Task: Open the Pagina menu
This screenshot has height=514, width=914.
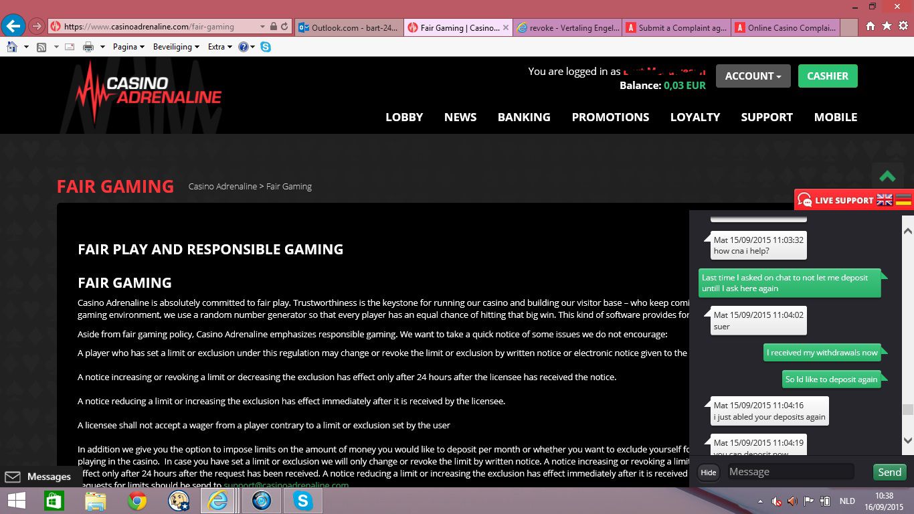Action: [x=128, y=47]
